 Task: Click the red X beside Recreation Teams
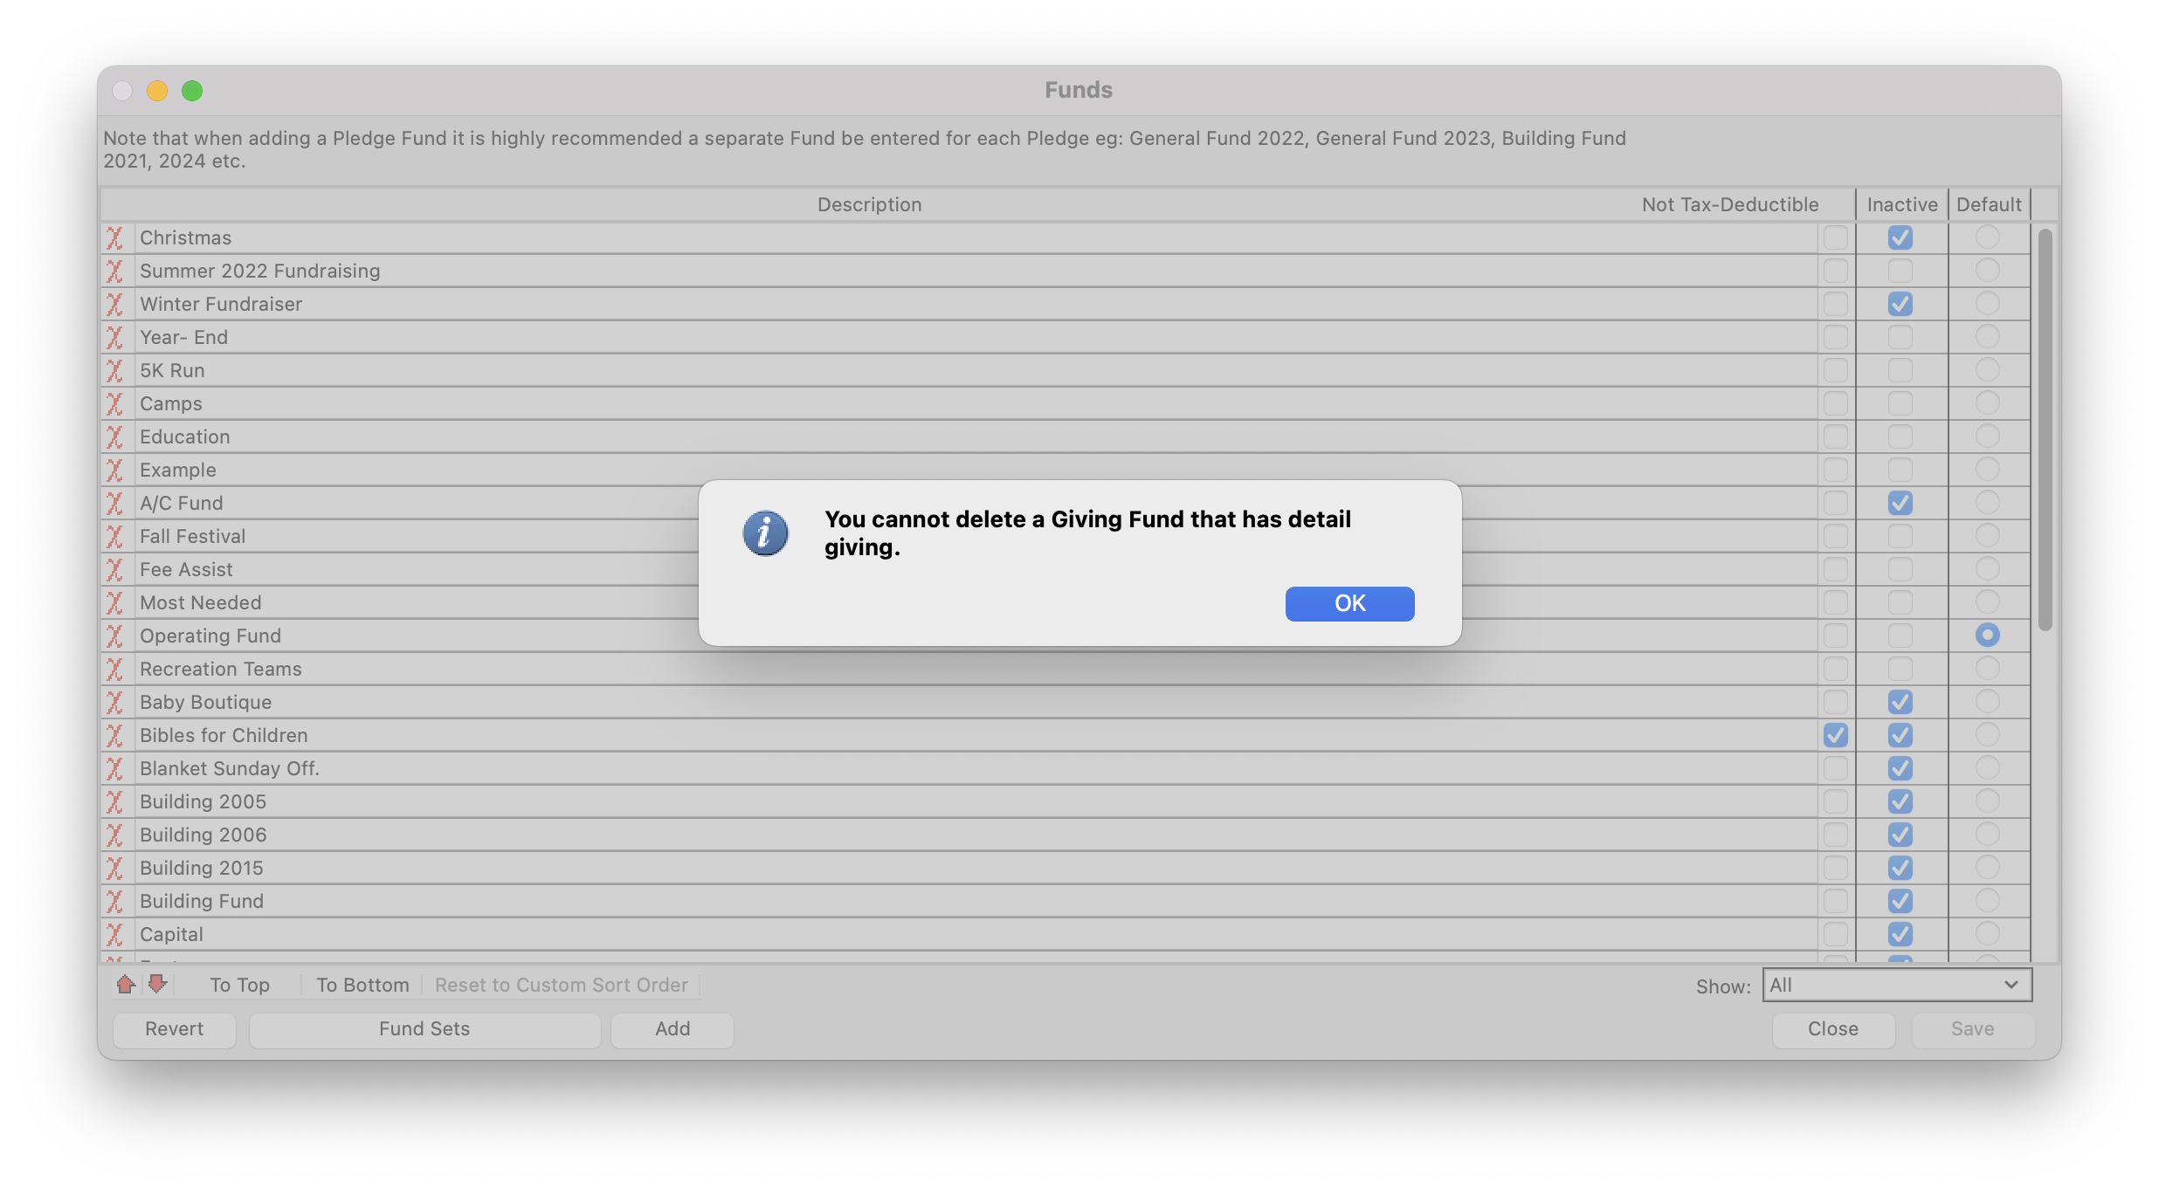point(114,670)
